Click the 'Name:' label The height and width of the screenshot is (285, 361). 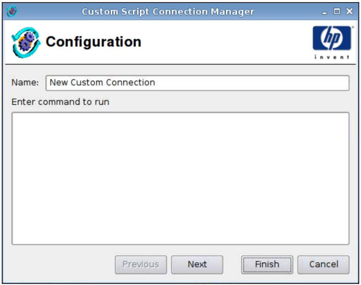pyautogui.click(x=25, y=82)
